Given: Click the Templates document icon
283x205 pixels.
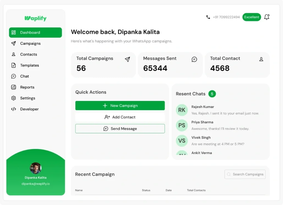Looking at the screenshot, I should point(14,65).
